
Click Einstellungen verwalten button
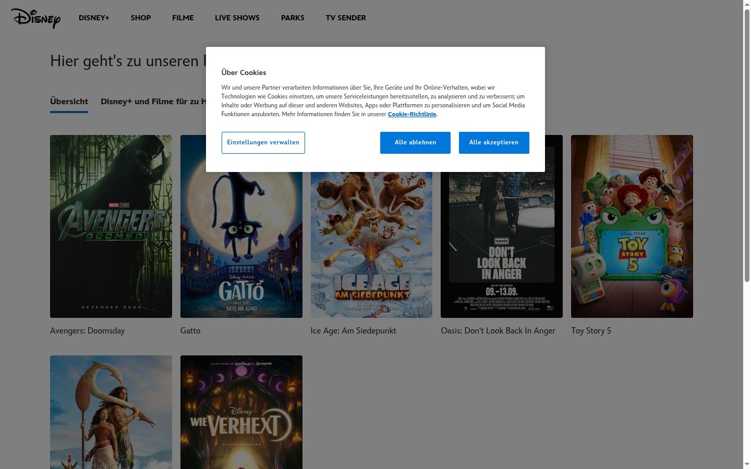(x=263, y=143)
